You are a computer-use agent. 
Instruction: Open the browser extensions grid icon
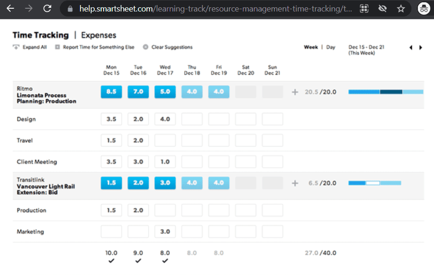(364, 8)
